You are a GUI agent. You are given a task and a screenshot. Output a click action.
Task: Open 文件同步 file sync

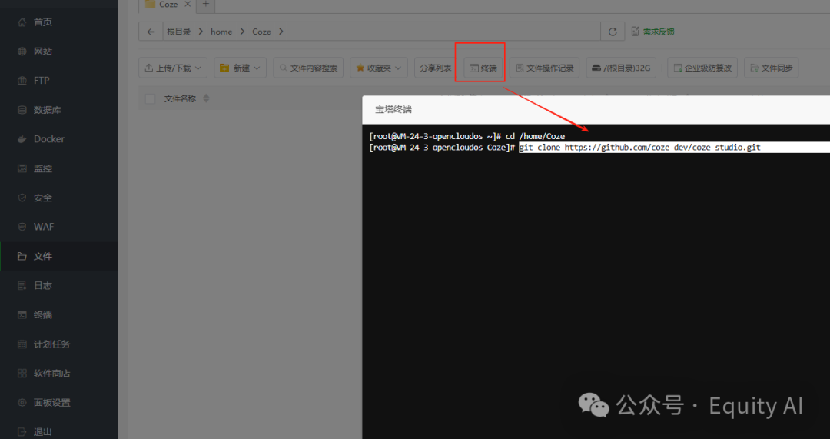[772, 68]
